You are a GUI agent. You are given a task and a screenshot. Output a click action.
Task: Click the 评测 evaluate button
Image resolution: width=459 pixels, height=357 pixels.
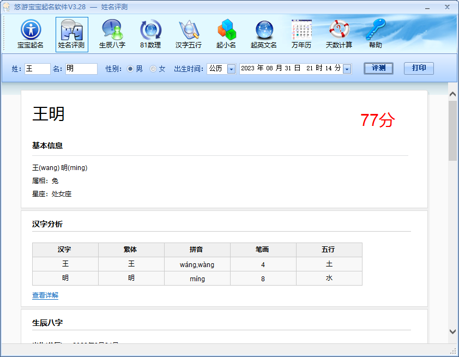click(x=378, y=69)
